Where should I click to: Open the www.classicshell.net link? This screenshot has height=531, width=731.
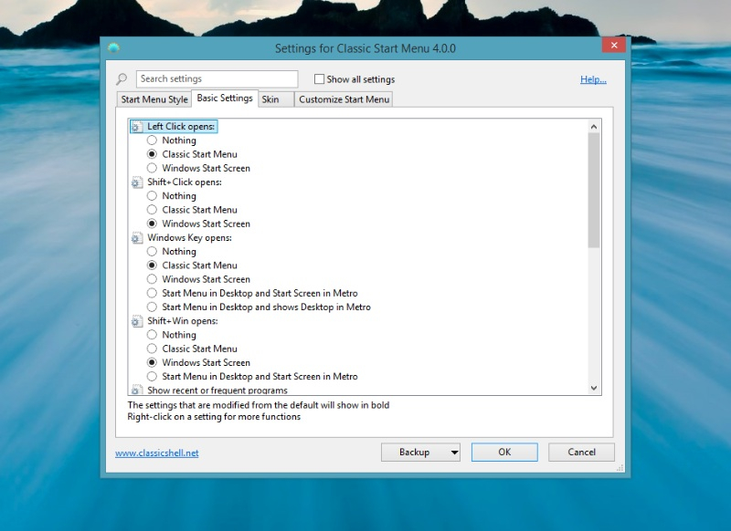[x=156, y=453]
